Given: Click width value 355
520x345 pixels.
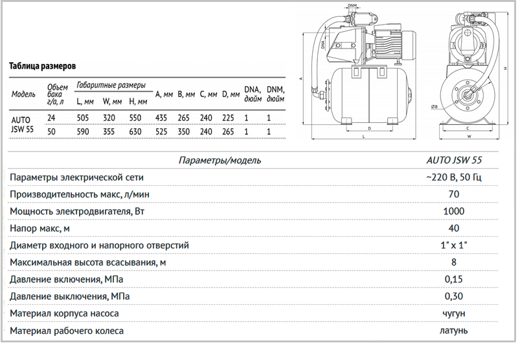Looking at the screenshot, I should click(x=109, y=131).
